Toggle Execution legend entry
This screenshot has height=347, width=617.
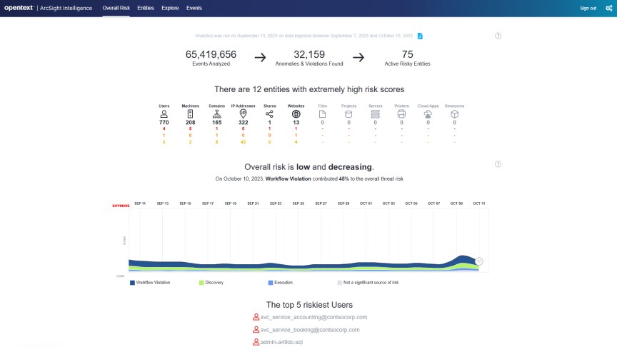[x=280, y=283]
